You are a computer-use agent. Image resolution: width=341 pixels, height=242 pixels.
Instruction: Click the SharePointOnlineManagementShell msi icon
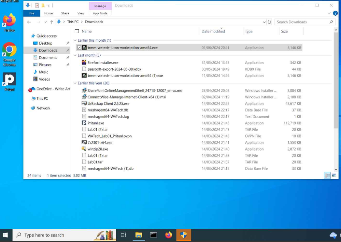84,90
